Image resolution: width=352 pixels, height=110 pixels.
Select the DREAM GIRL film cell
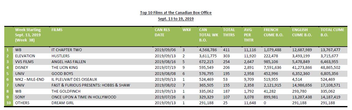63,103
